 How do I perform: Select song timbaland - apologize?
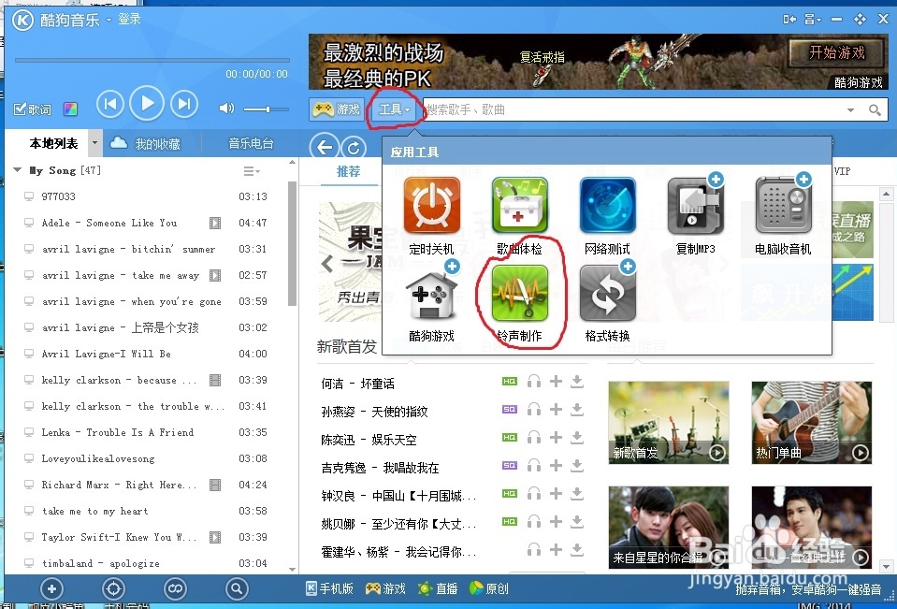click(101, 563)
